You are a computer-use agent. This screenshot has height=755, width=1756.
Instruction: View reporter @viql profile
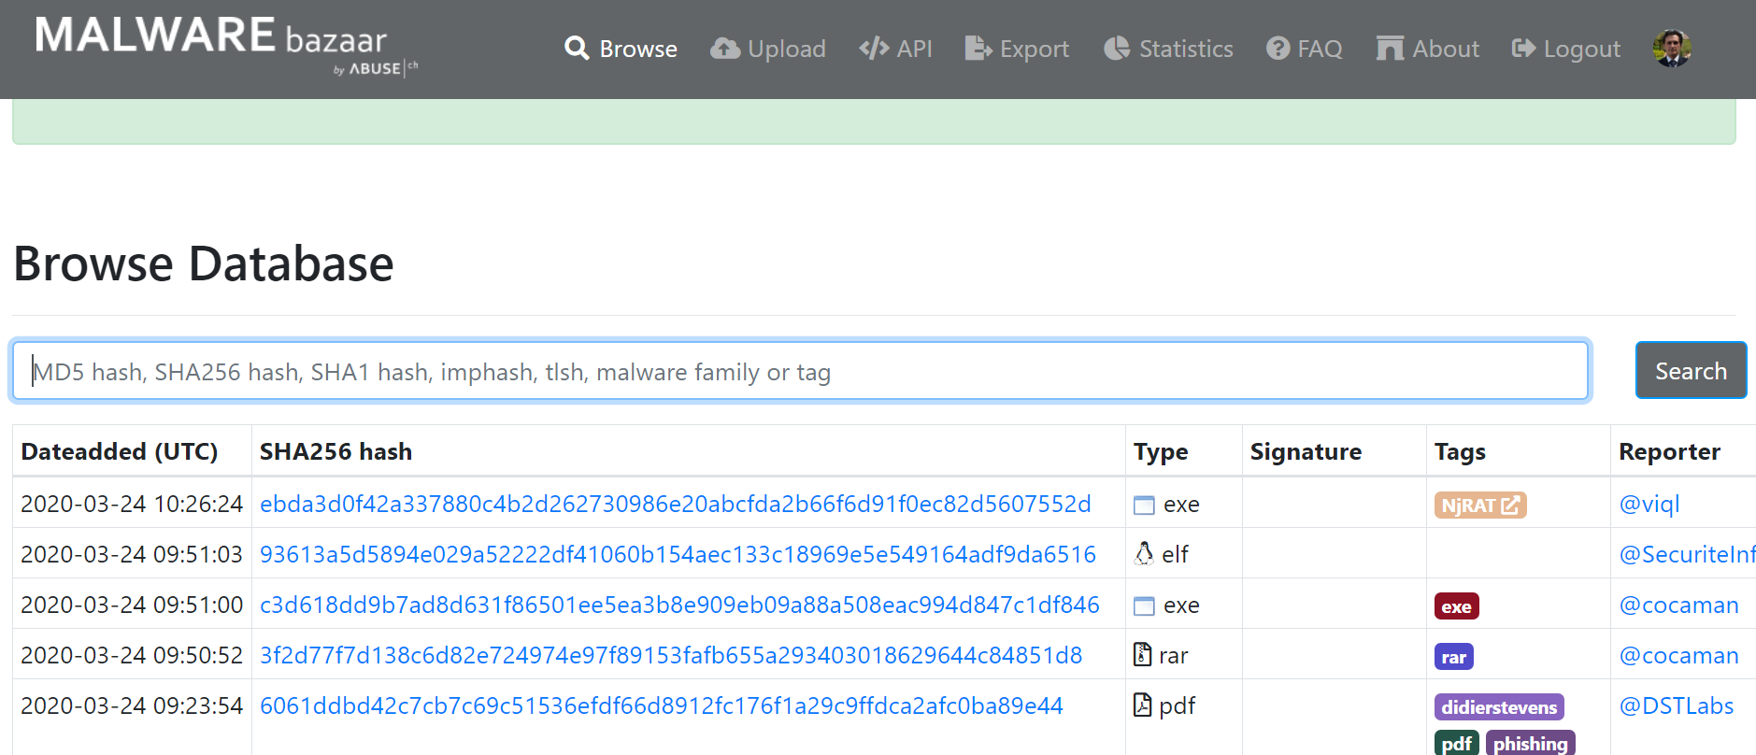pos(1649,505)
